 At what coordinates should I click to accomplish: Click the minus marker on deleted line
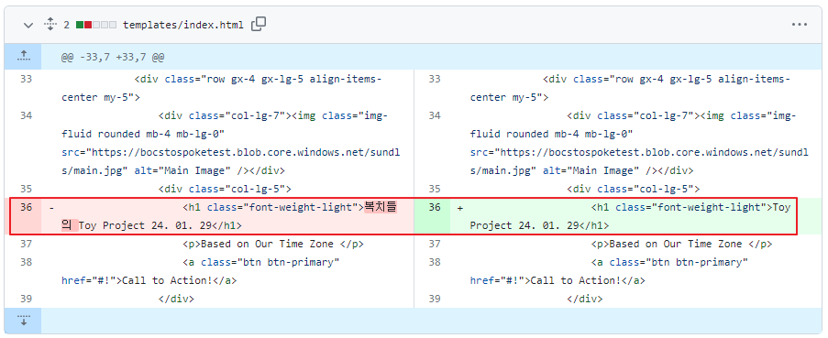(51, 208)
